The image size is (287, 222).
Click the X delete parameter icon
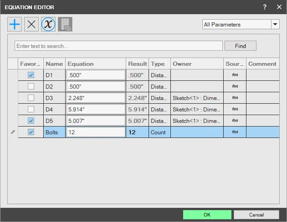pos(31,24)
